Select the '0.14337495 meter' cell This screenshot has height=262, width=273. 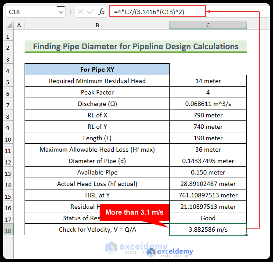(x=208, y=161)
